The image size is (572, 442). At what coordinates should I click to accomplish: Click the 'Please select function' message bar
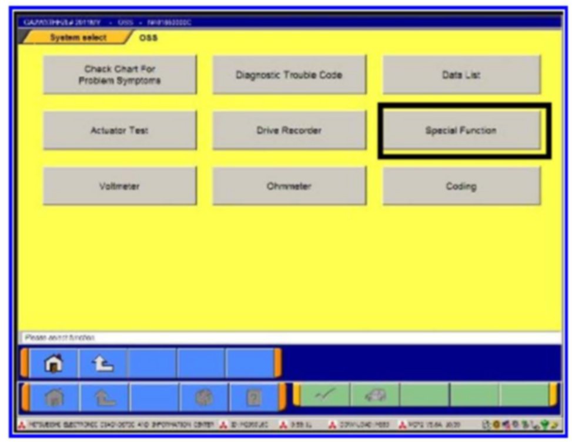288,338
